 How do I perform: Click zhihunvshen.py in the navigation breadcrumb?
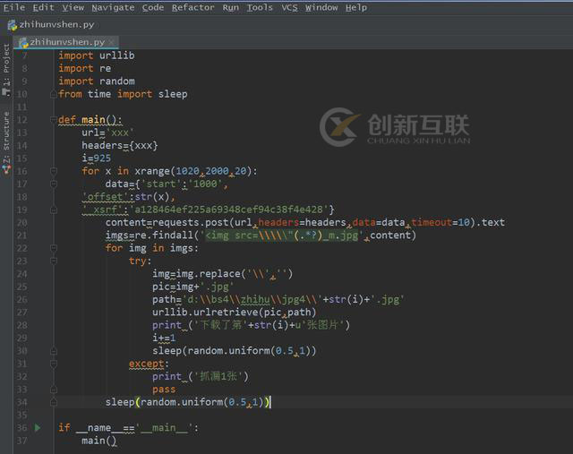click(x=56, y=24)
